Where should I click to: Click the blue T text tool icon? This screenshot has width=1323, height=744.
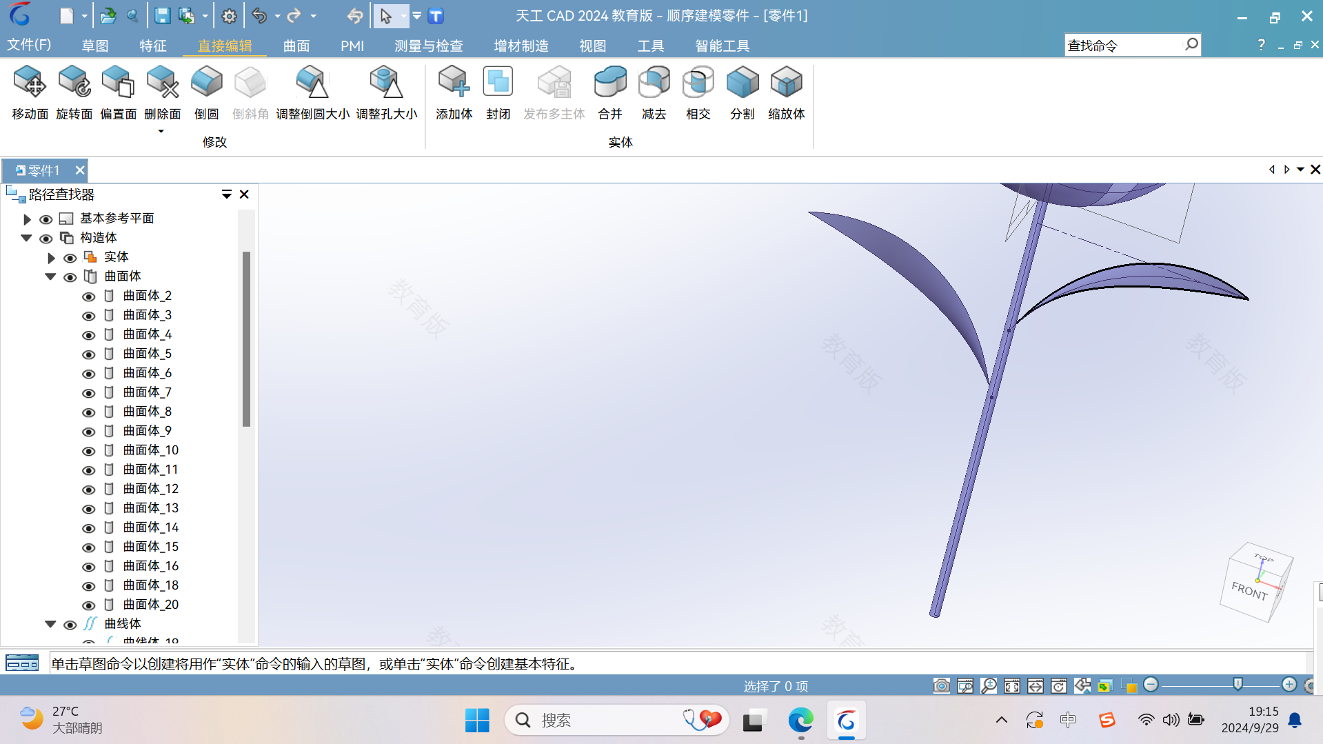436,16
